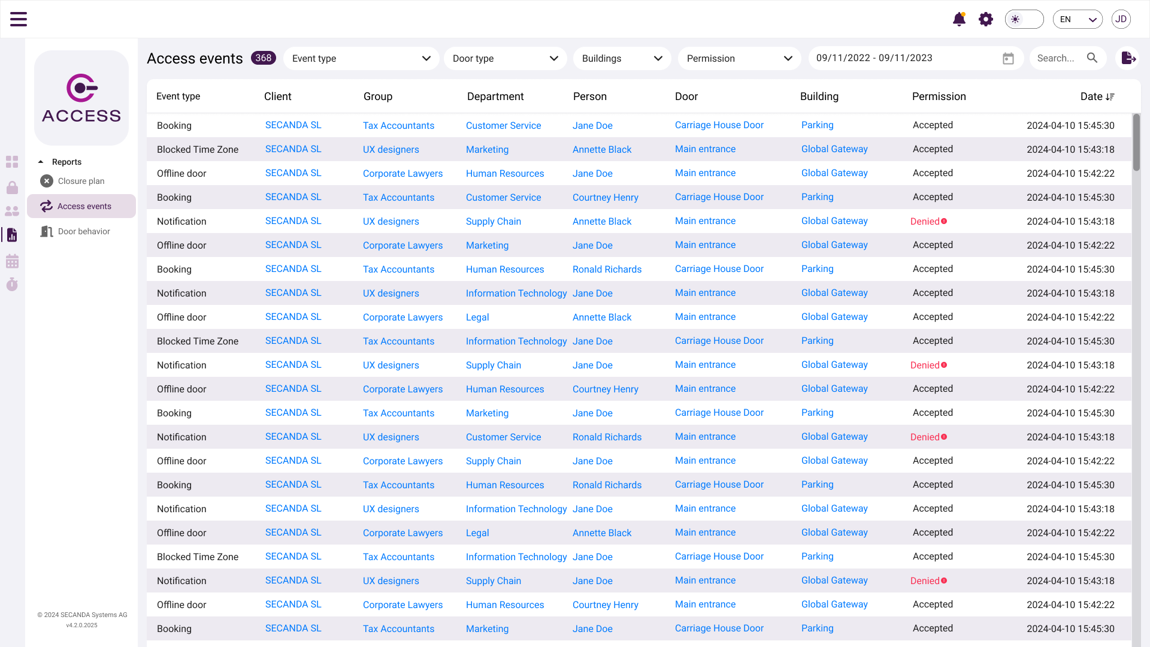1150x647 pixels.
Task: Open the hamburger menu
Action: coord(19,19)
